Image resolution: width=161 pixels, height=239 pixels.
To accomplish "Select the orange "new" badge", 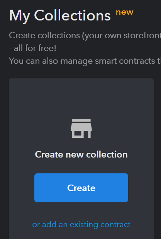I will click(x=125, y=12).
